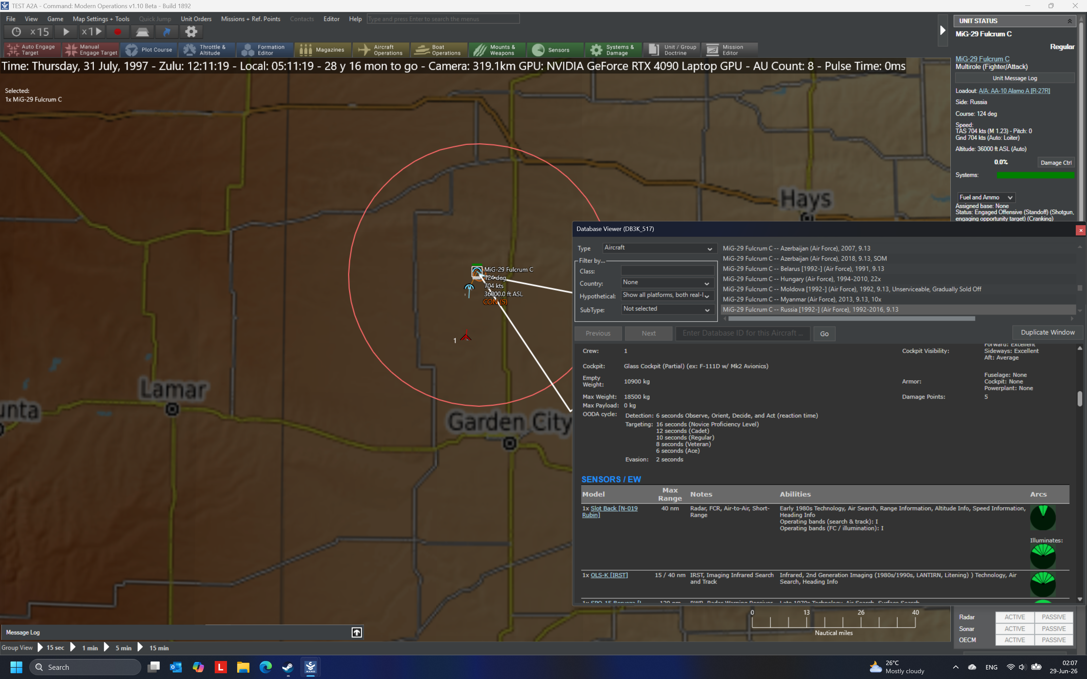
Task: Open Boat Operations
Action: pos(439,50)
